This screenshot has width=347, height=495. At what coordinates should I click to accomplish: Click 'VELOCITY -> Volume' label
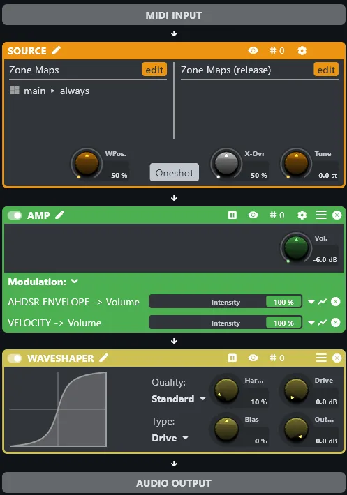[x=54, y=323]
